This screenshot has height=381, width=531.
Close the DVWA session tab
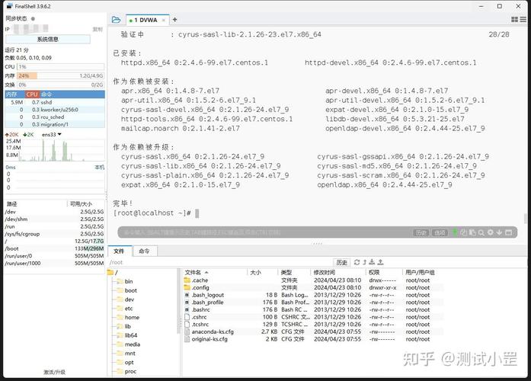coord(164,21)
